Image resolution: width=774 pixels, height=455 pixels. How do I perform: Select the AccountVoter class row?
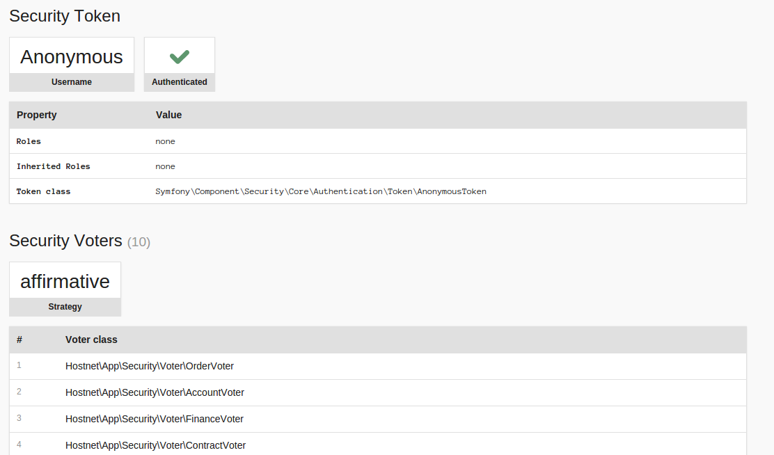(x=378, y=393)
